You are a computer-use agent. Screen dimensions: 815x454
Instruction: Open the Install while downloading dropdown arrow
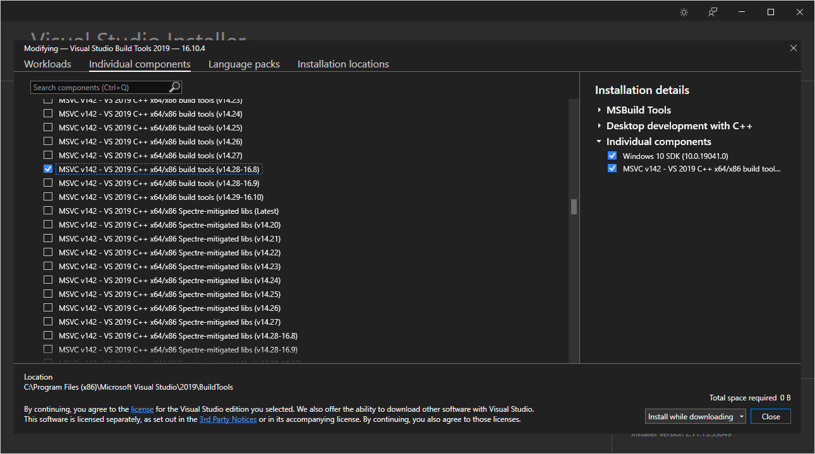[x=741, y=417]
